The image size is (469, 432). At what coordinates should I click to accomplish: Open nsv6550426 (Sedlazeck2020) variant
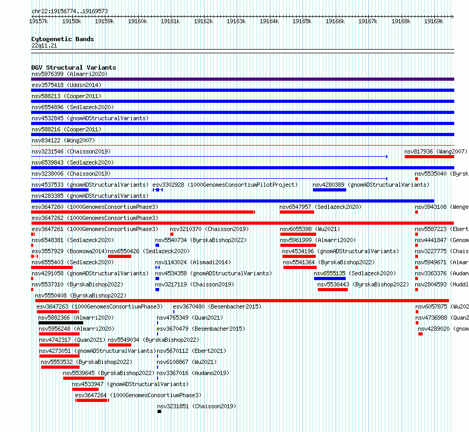pos(149,251)
